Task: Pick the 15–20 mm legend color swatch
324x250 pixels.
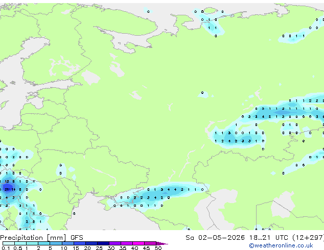Action: click(x=80, y=243)
